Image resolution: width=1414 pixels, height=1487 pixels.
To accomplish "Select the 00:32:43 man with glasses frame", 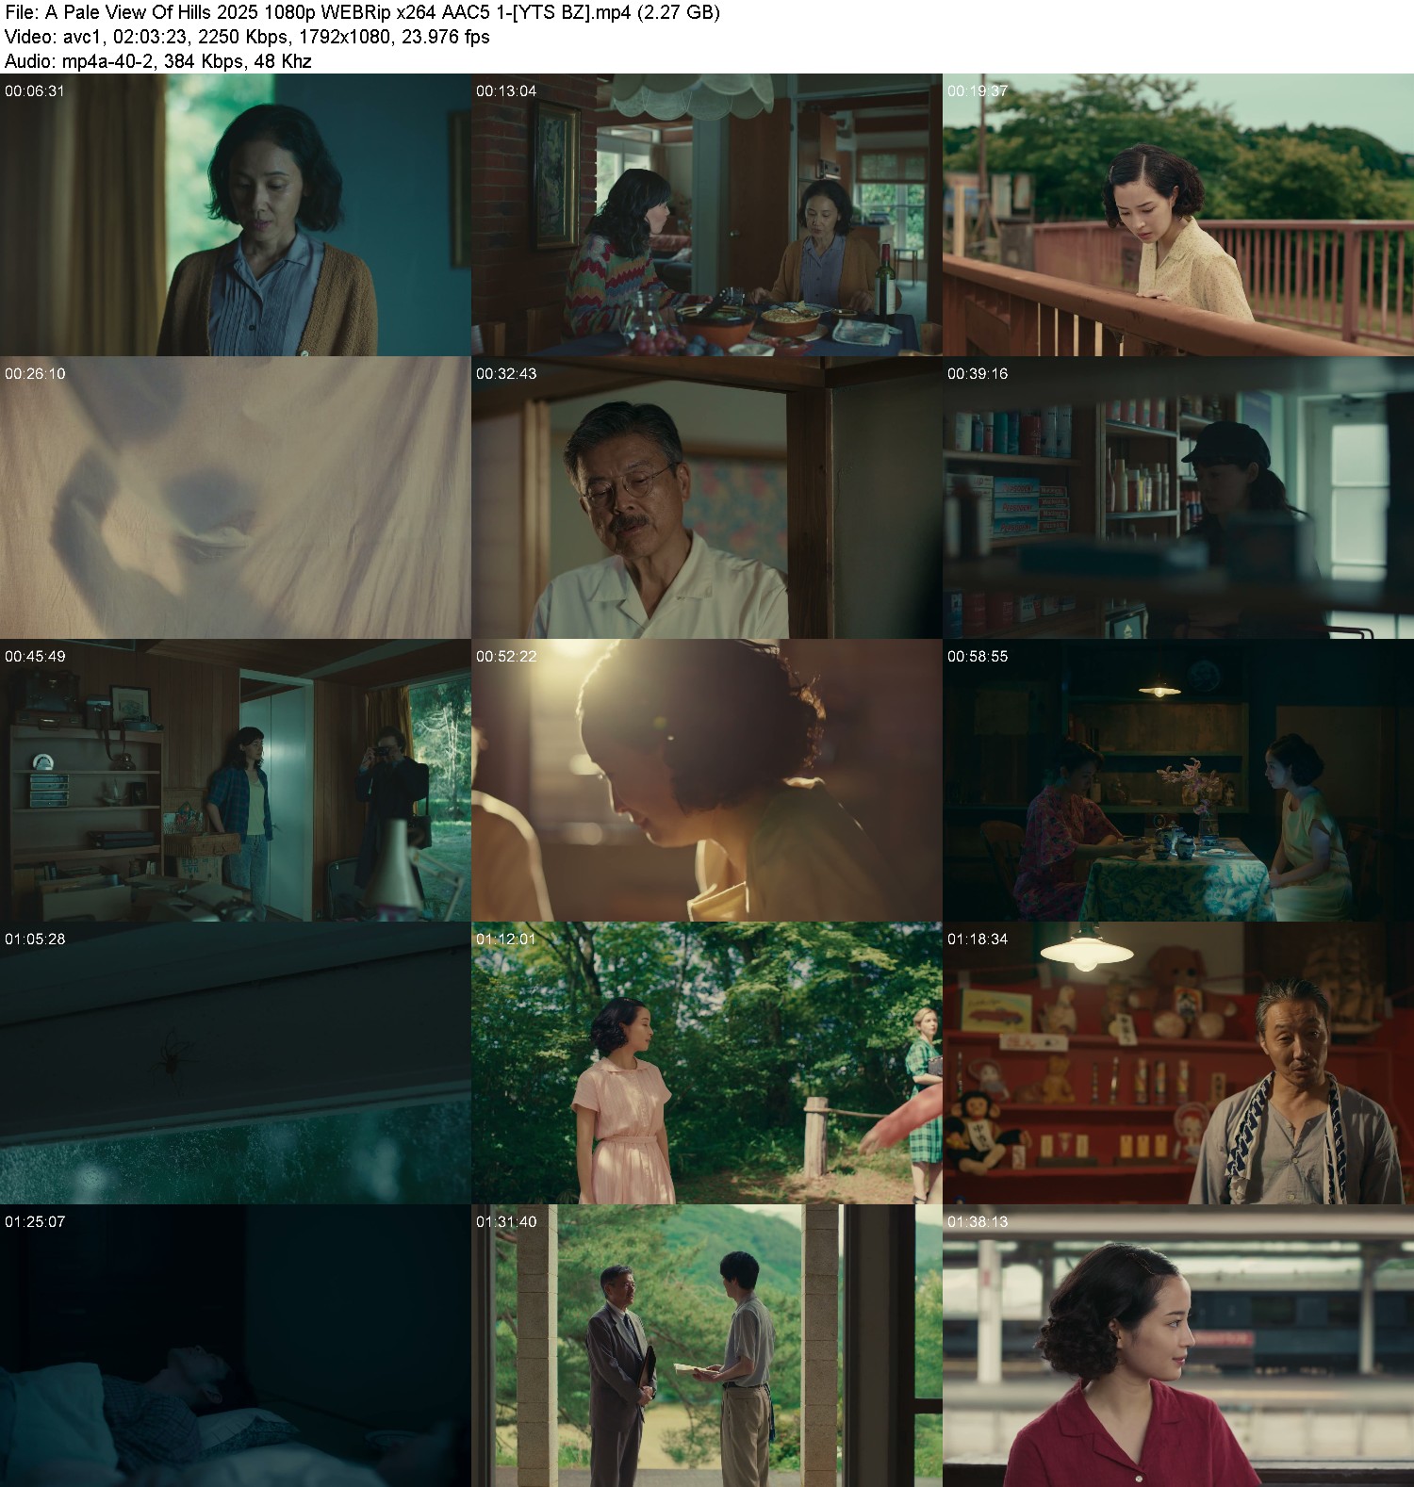I will click(x=707, y=498).
